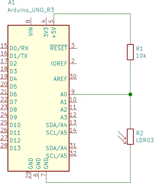Click the AREF pin label
Image resolution: width=154 pixels, height=183 pixels.
click(x=60, y=79)
